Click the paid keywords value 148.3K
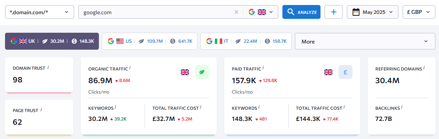The image size is (439, 139). tap(242, 119)
